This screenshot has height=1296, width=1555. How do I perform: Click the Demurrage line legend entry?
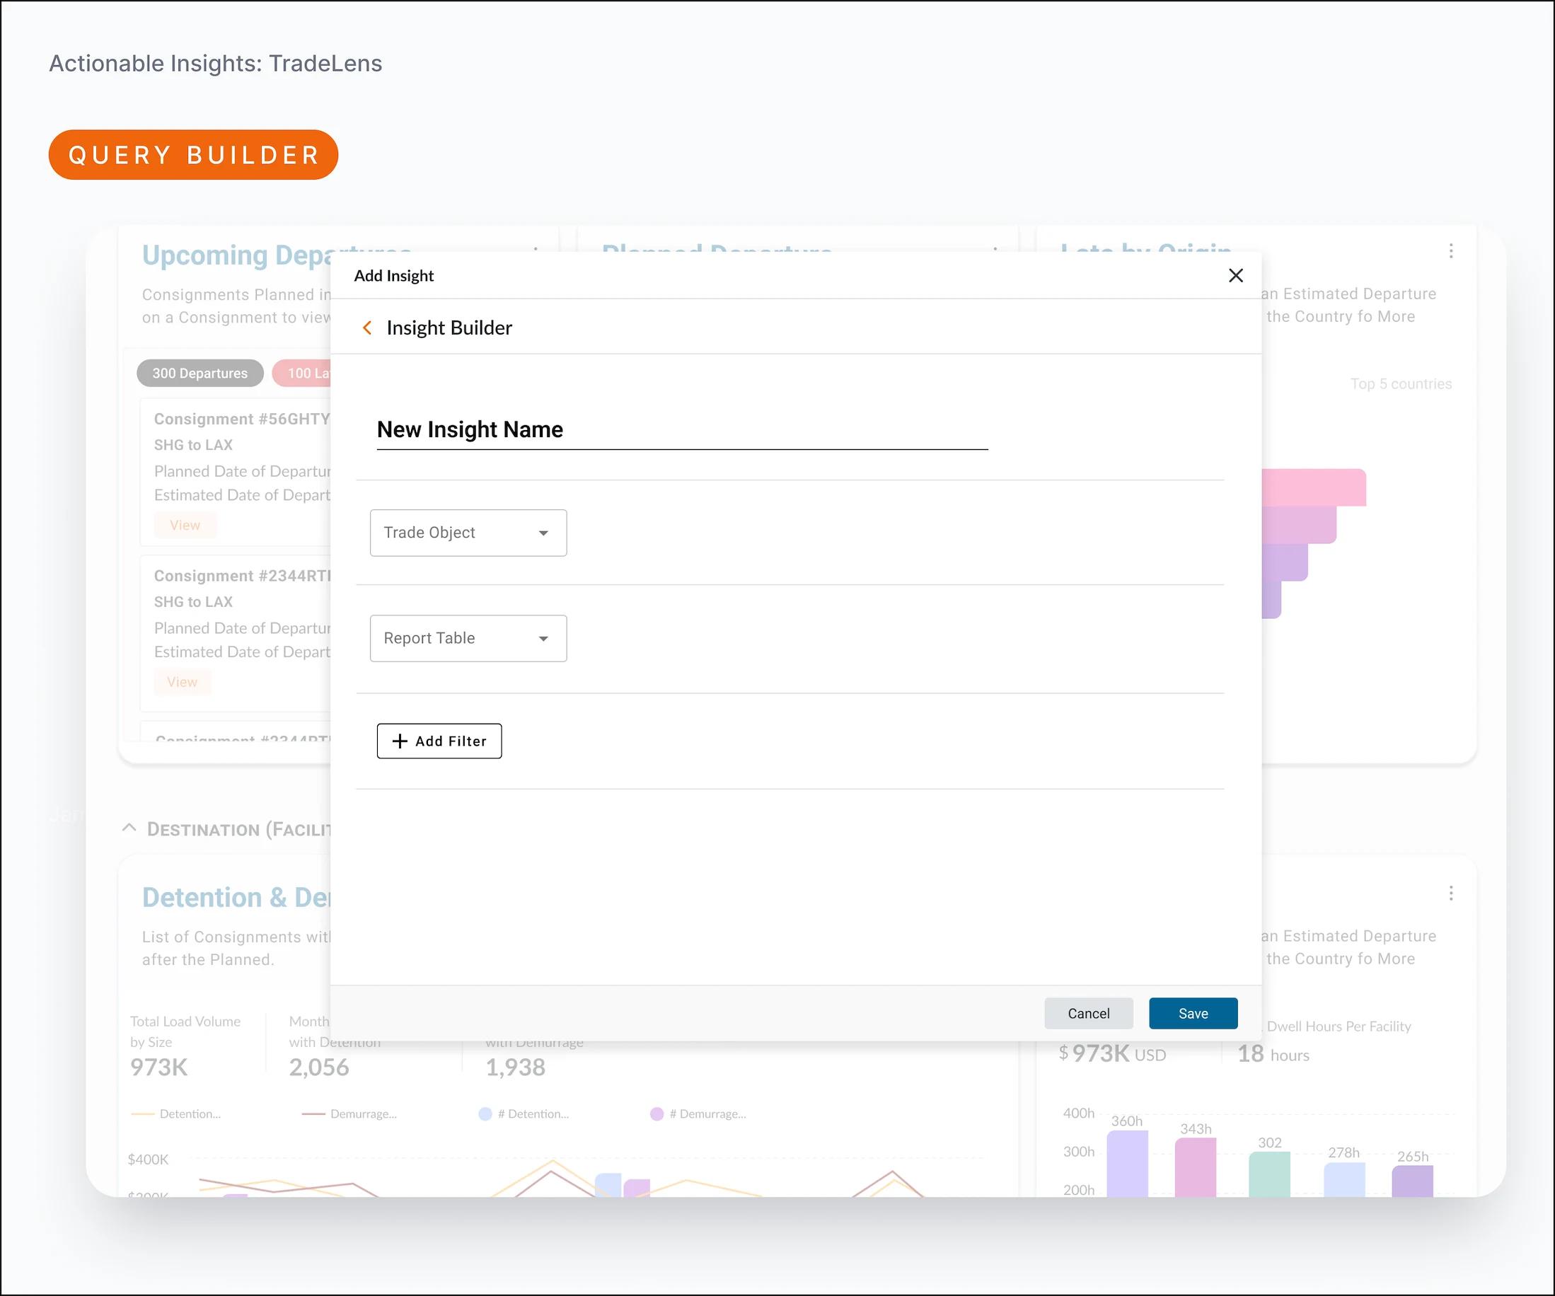point(349,1113)
